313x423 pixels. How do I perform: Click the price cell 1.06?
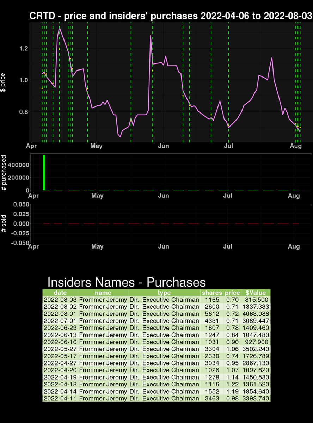232,349
